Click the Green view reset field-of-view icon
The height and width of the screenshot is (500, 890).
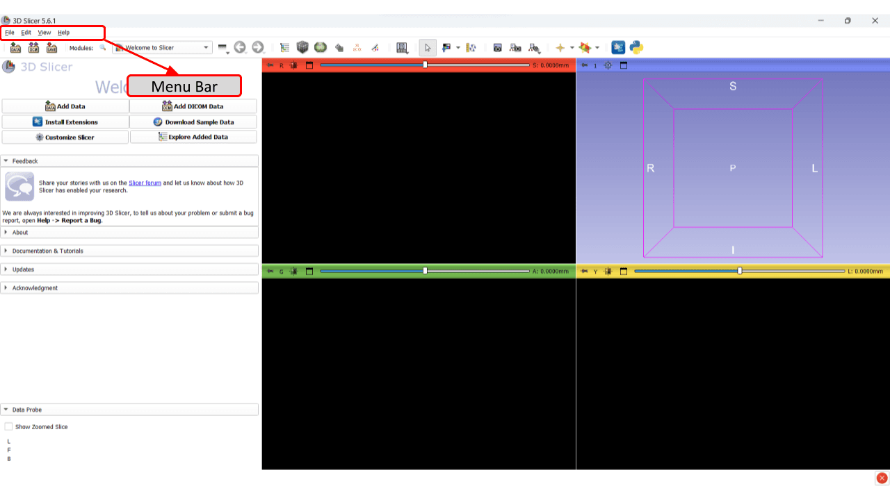(x=293, y=272)
